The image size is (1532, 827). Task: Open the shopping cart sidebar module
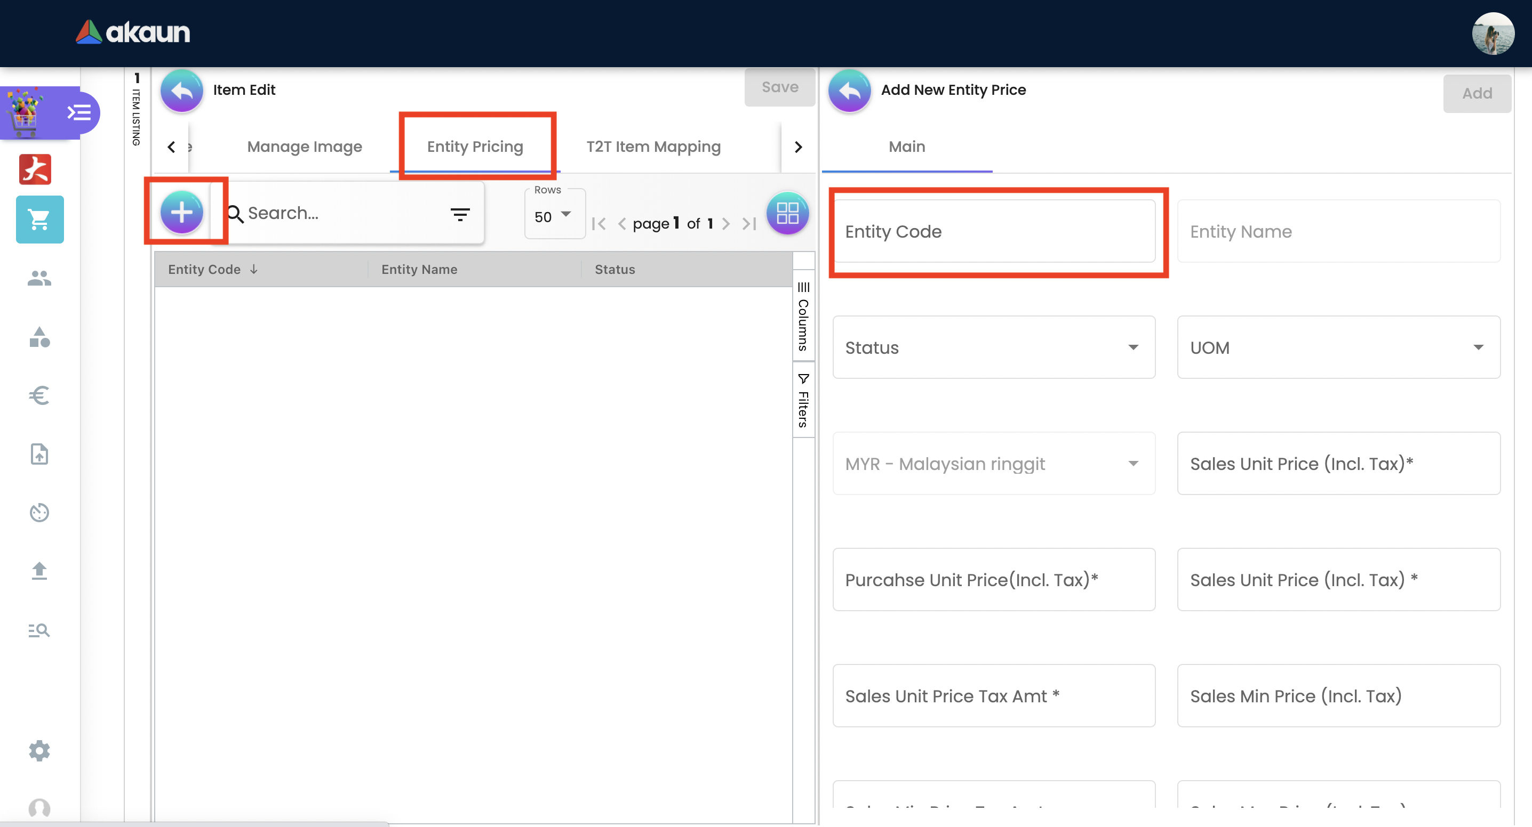(x=40, y=220)
